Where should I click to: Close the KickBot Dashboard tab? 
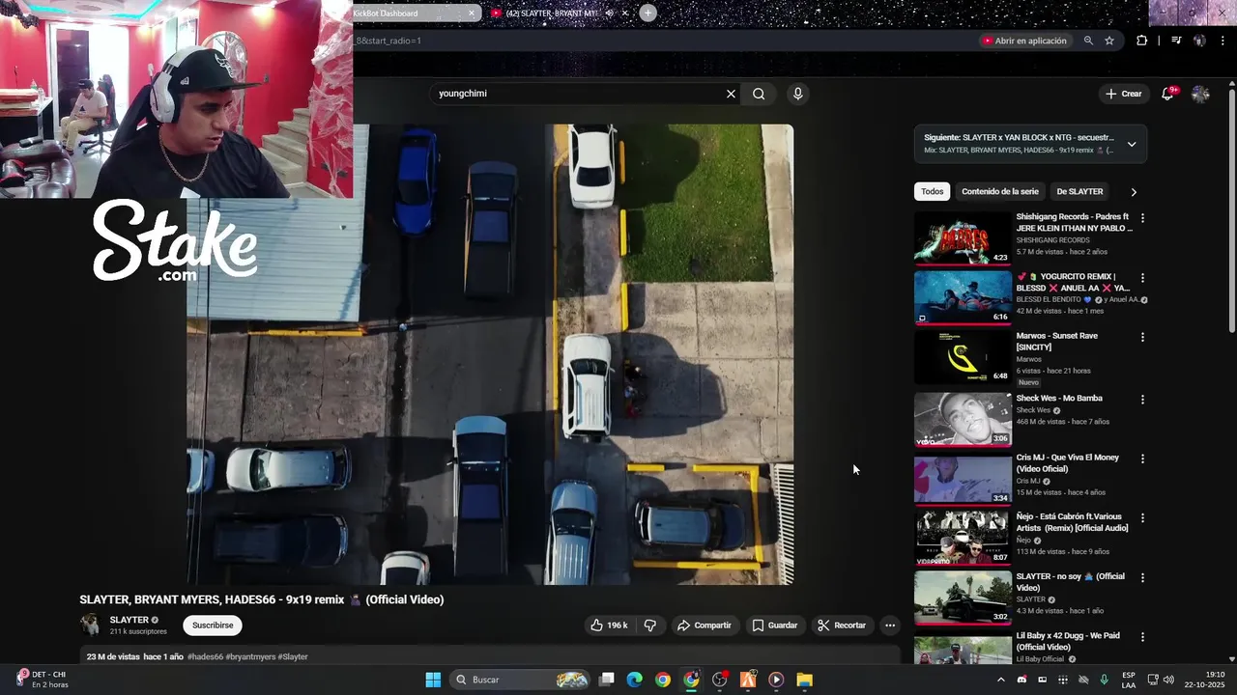472,14
